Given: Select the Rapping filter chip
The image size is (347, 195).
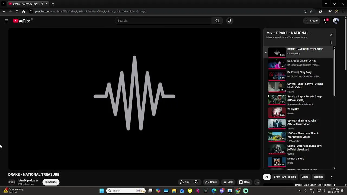Looking at the screenshot, I should point(319,177).
